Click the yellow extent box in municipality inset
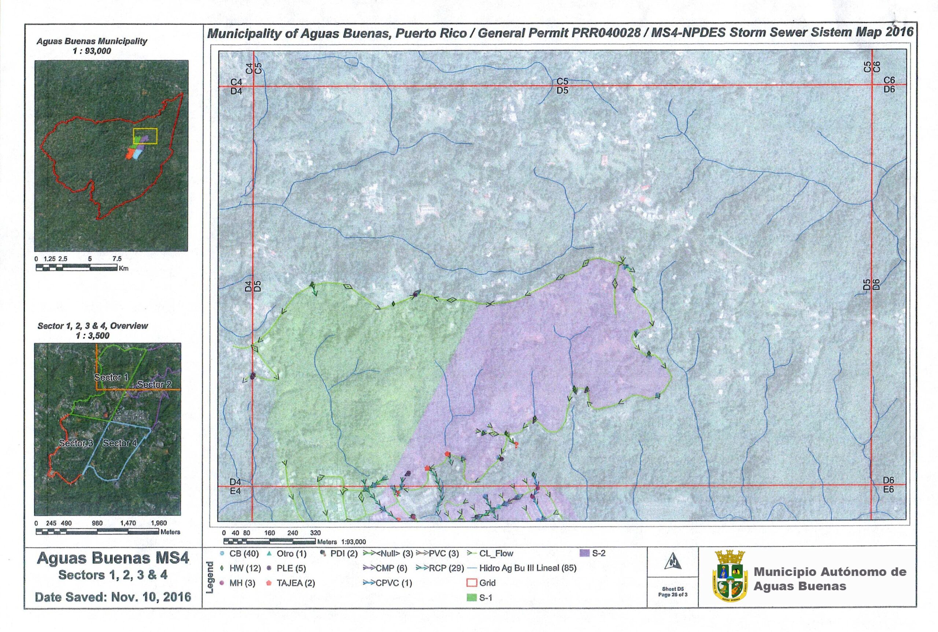 pos(145,136)
